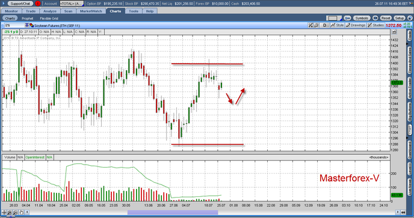Click the scroll left arrow at chart bottom

pos(26,212)
